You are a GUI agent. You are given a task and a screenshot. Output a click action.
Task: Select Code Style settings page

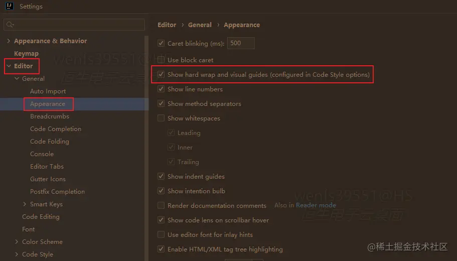click(x=38, y=254)
